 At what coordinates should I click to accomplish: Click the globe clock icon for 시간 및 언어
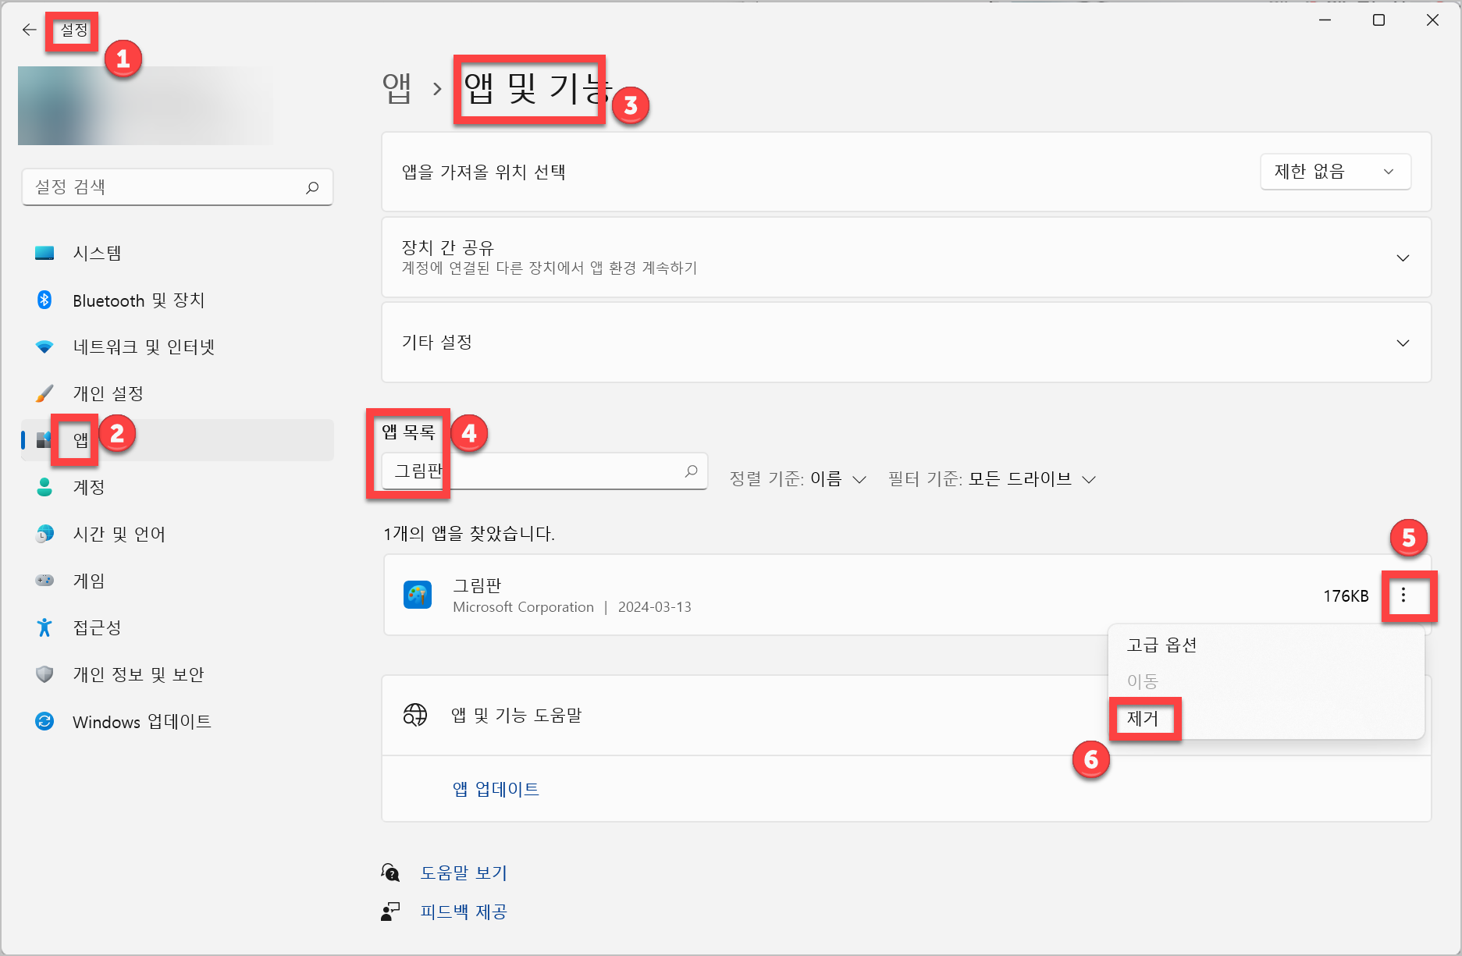point(44,534)
